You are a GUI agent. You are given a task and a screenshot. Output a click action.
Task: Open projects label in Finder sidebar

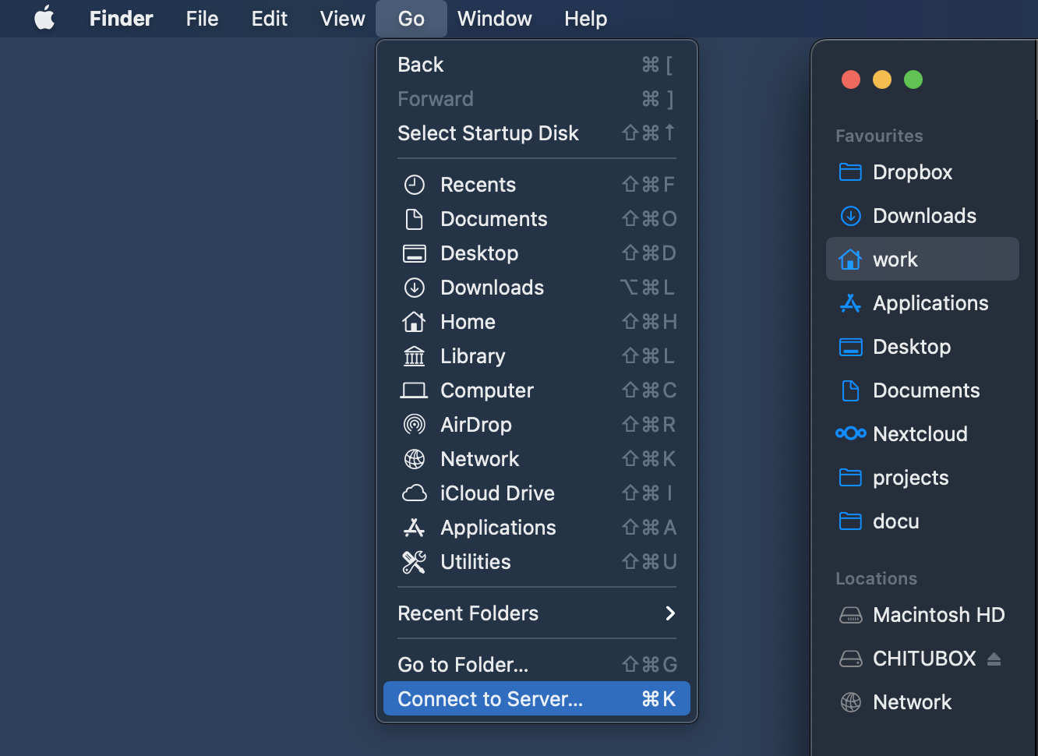coord(911,478)
